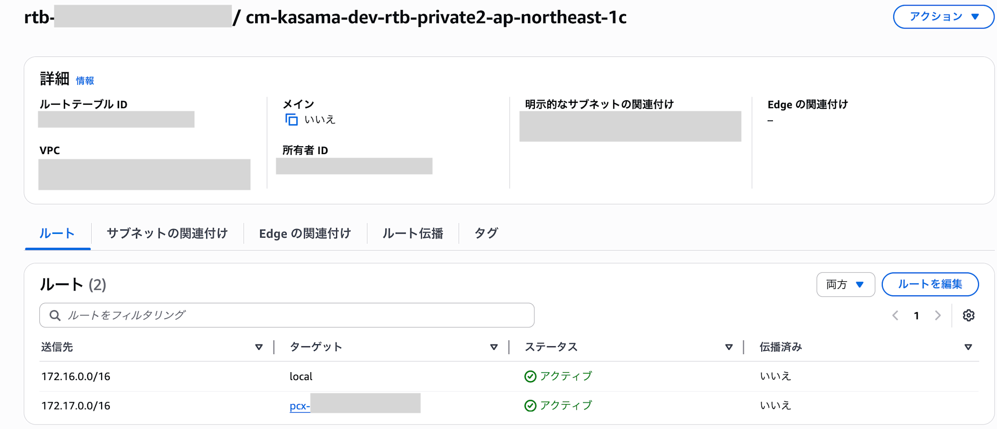Image resolution: width=997 pixels, height=429 pixels.
Task: Click the VPC label in details
Action: [50, 150]
